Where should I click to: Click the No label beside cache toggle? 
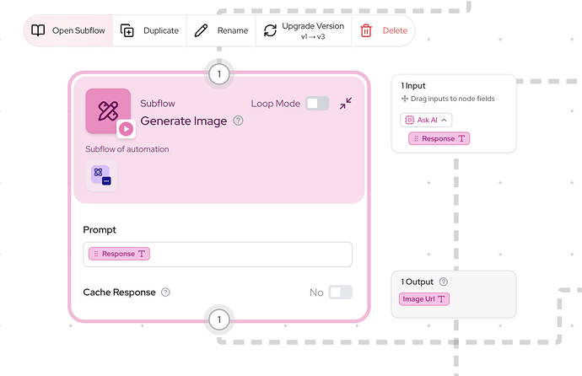[316, 293]
